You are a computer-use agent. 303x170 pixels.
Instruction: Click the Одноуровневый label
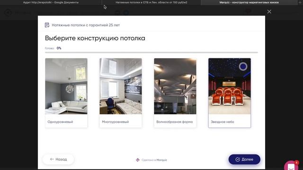click(60, 122)
